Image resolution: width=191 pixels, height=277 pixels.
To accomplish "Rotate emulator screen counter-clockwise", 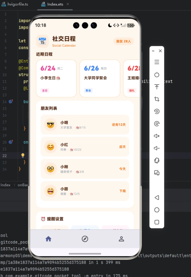I will pyautogui.click(x=157, y=111).
